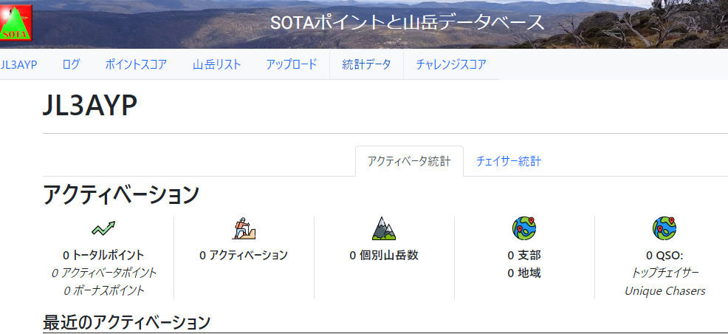This screenshot has width=728, height=334.
Task: Open the ログ menu
Action: (71, 64)
